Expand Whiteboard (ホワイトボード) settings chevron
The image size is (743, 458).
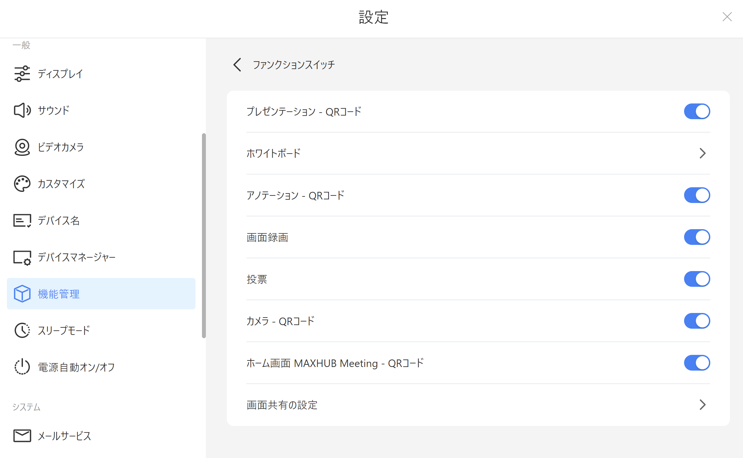tap(702, 153)
